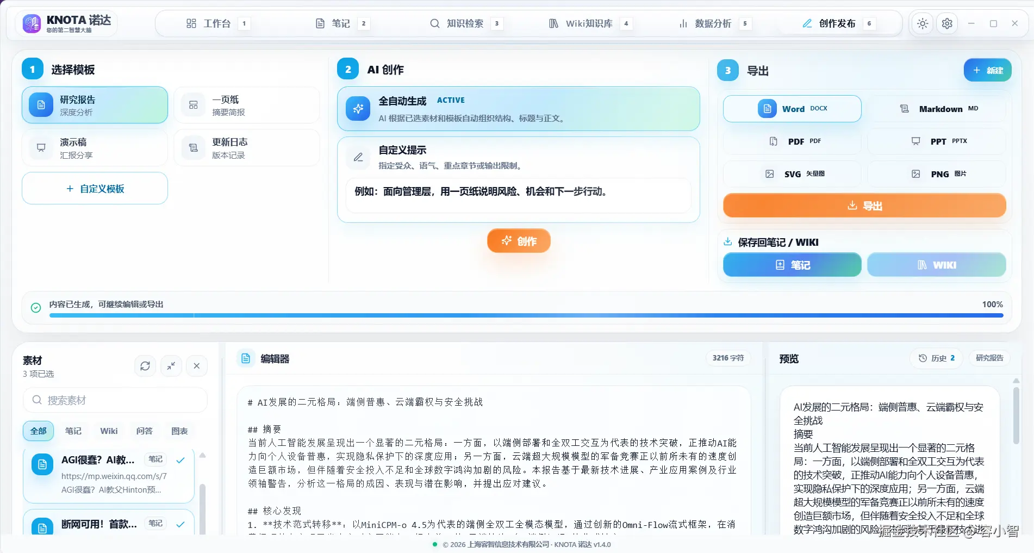Viewport: 1034px width, 553px height.
Task: Switch to the Wiki filter tab
Action: click(x=108, y=431)
